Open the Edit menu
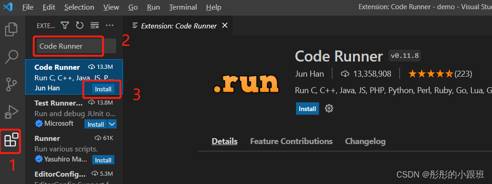The image size is (492, 184). point(49,7)
